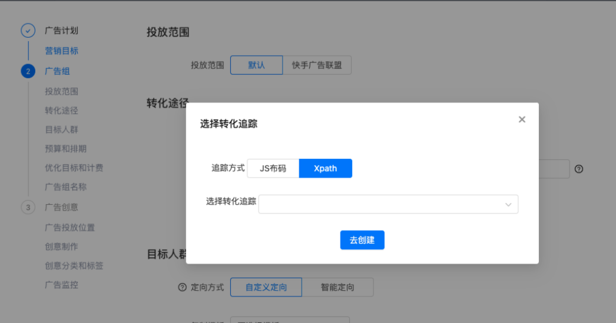Select JS布码 tracking method
616x323 pixels.
(273, 168)
